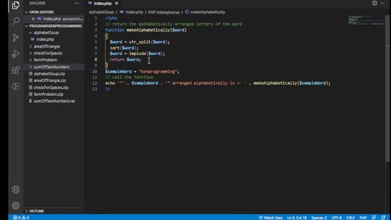Click the implode call on line 7
Viewport: 391px width, 220px height.
tap(137, 54)
